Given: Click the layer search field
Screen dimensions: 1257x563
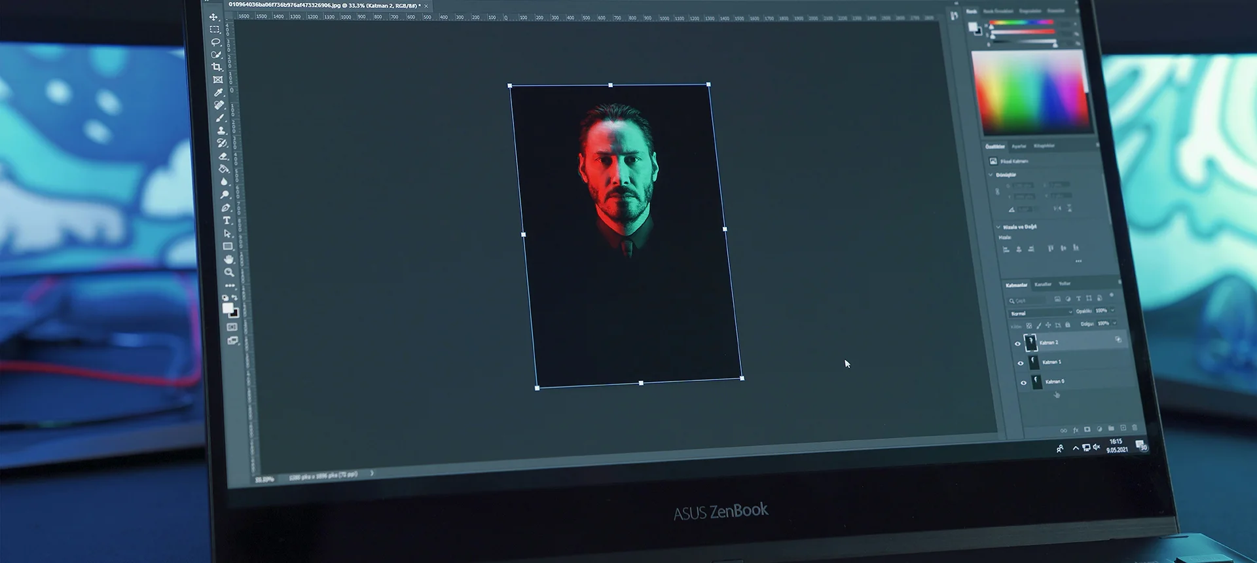Looking at the screenshot, I should [1028, 300].
